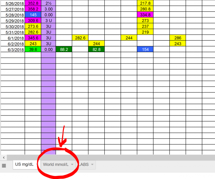Click the blue cell with value 154

click(x=145, y=49)
